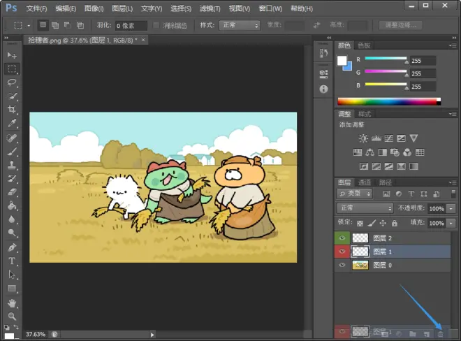This screenshot has width=461, height=341.
Task: Open the Layers panel flyout menu
Action: (453, 182)
